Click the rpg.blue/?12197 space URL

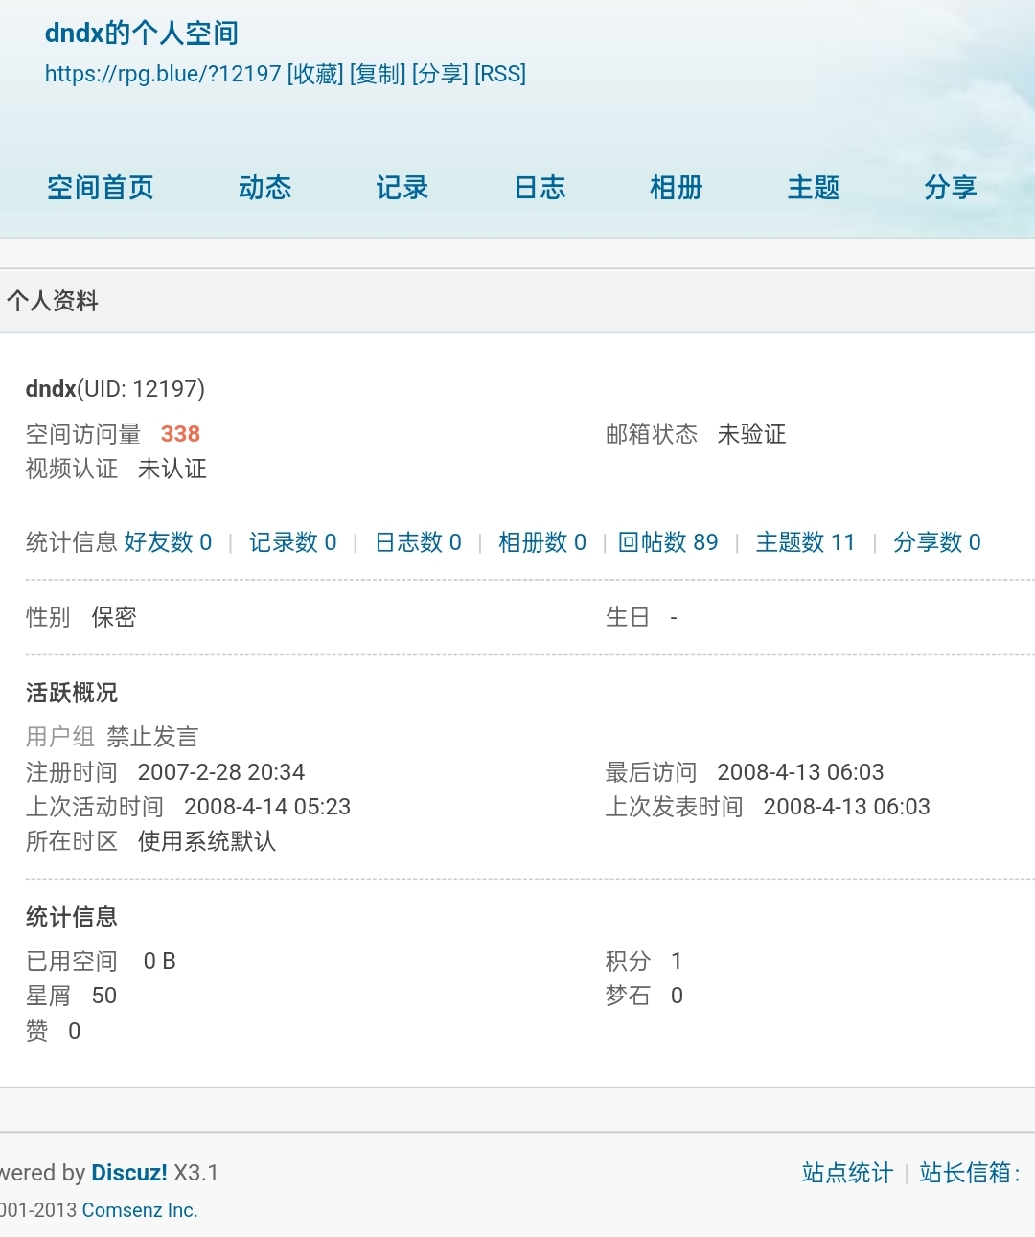[x=163, y=74]
